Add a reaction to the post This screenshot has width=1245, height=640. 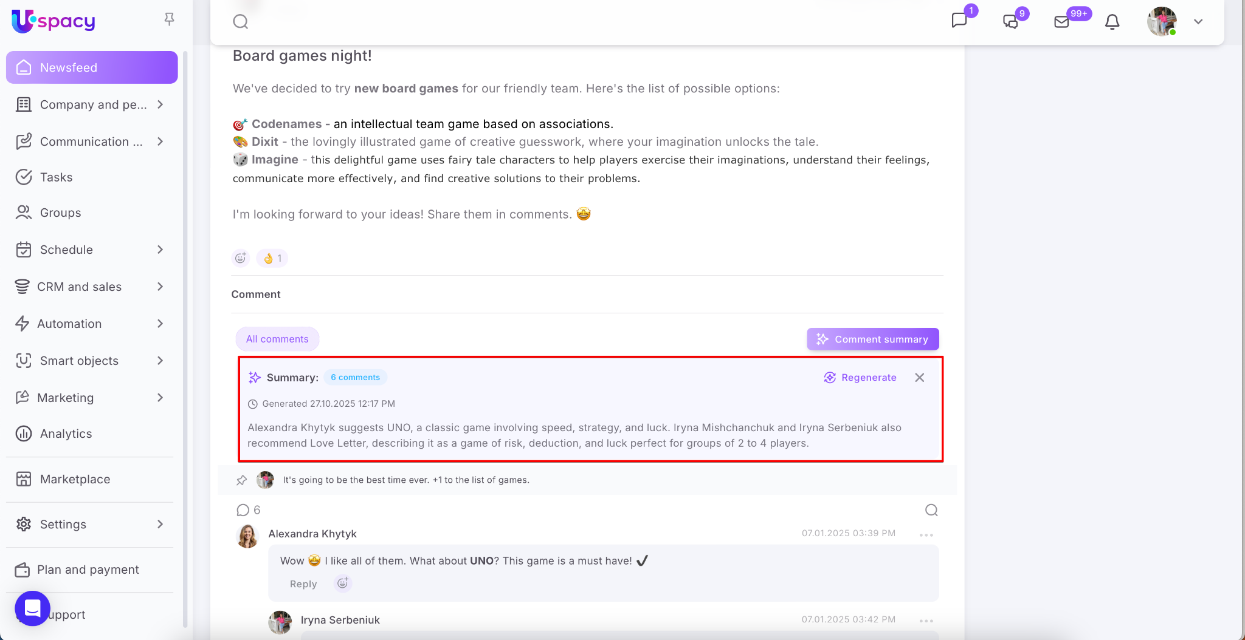[x=241, y=258]
